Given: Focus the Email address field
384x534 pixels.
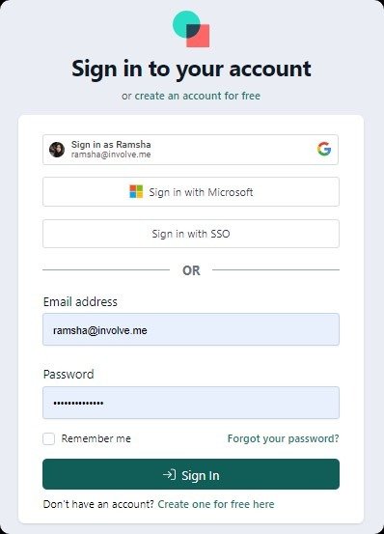Looking at the screenshot, I should click(191, 329).
